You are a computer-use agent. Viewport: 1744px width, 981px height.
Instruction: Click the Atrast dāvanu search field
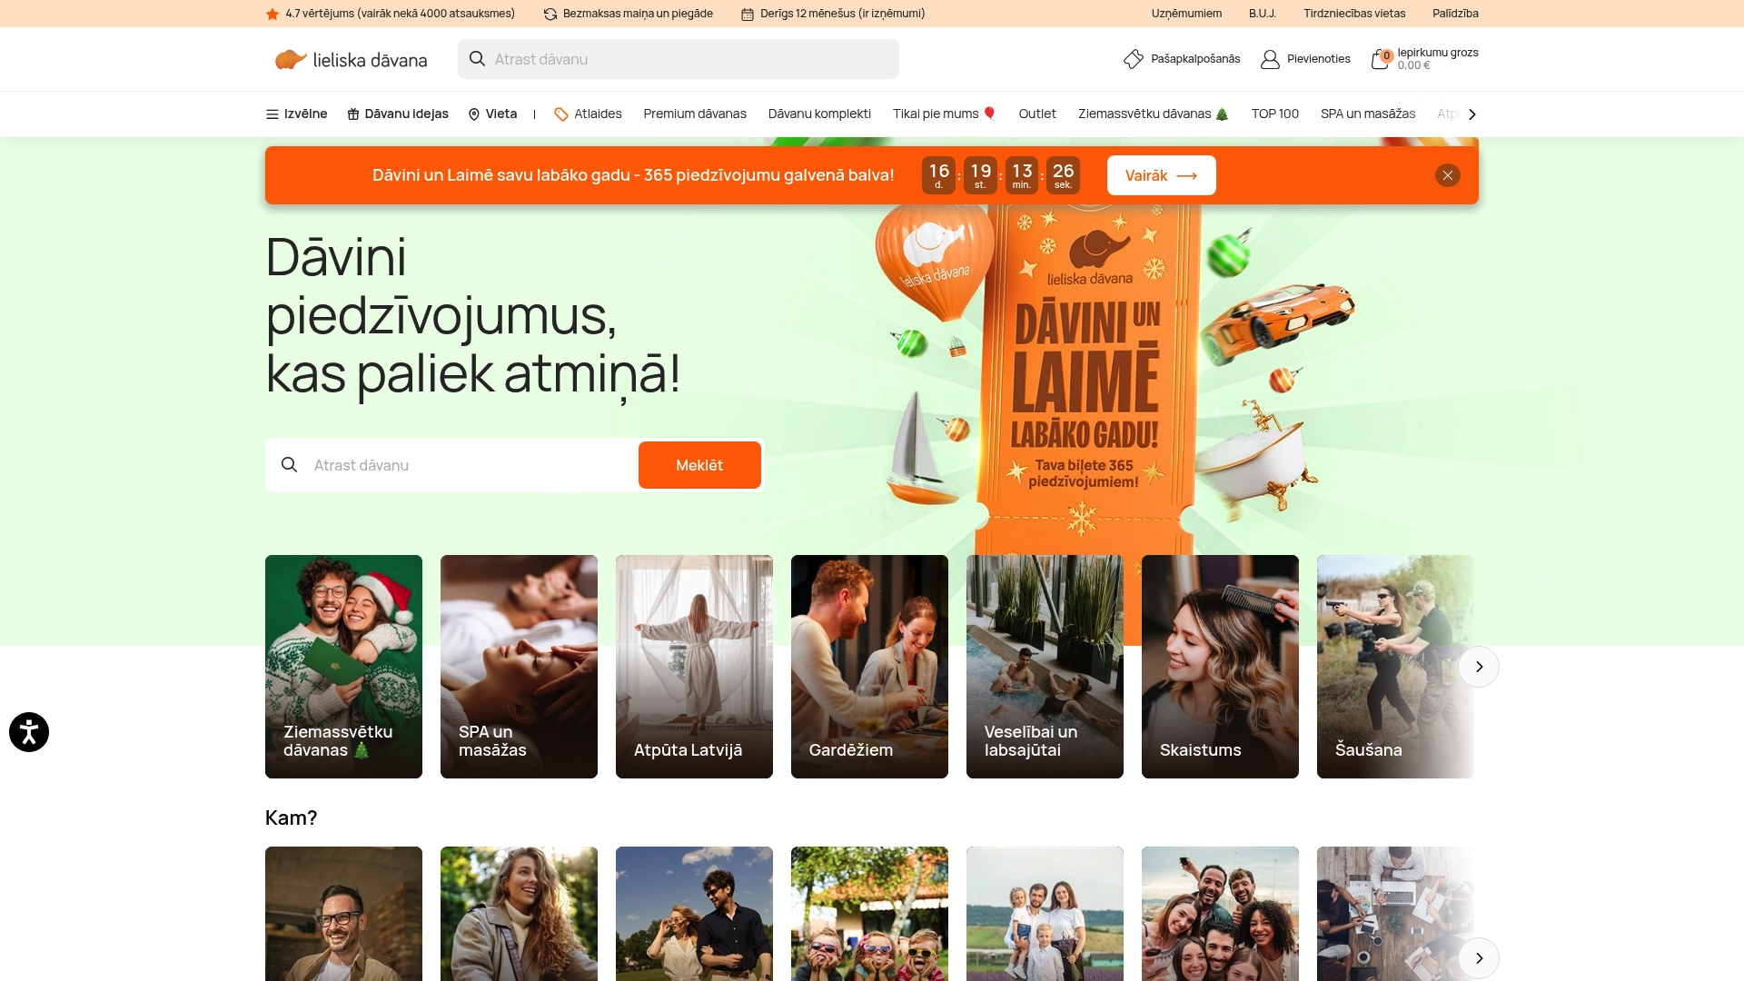pos(679,58)
